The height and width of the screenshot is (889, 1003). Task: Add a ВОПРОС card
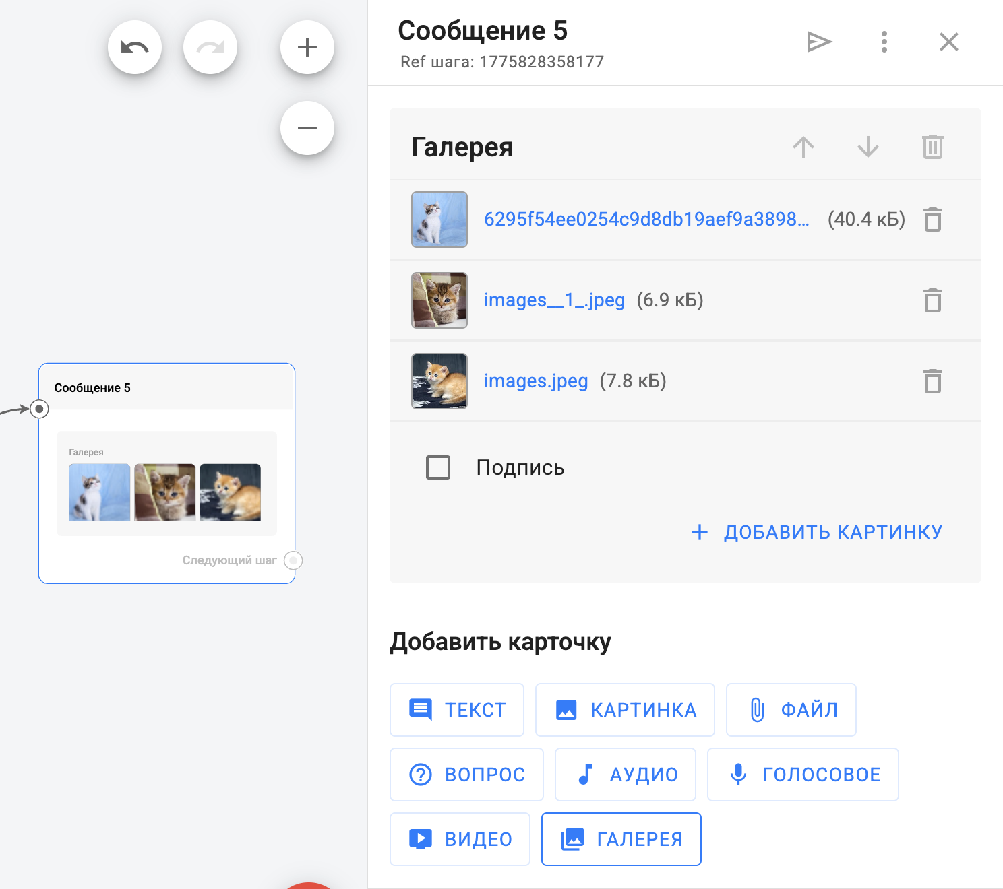[466, 775]
